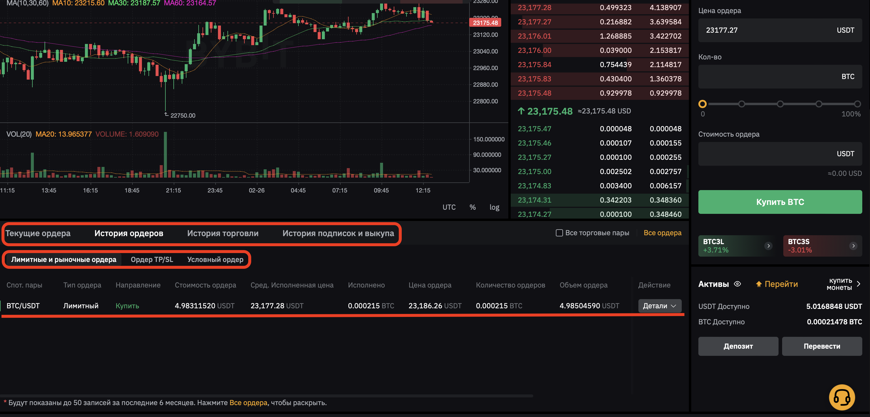This screenshot has width=870, height=417.
Task: Set amount slider to 50% node
Action: [780, 104]
